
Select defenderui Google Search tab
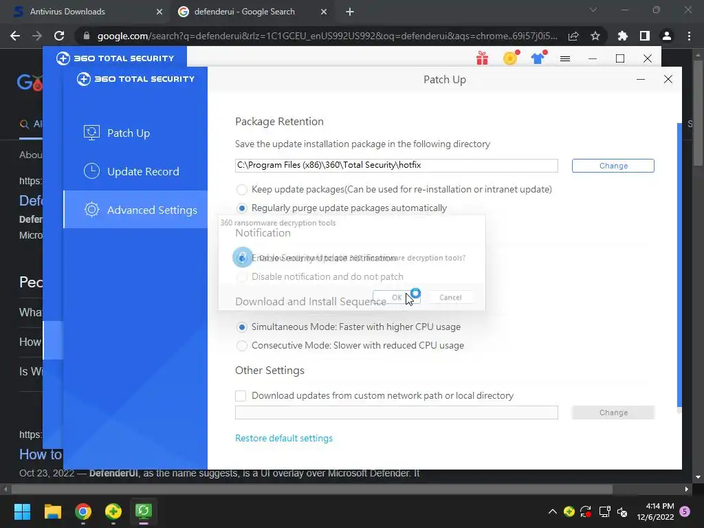coord(253,12)
